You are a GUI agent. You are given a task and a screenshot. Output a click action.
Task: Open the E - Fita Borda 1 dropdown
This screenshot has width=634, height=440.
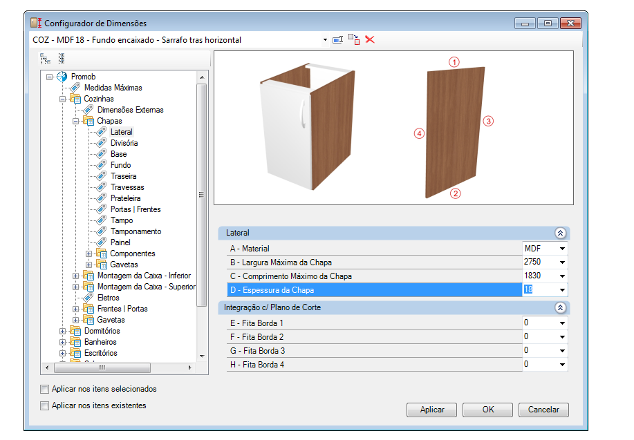point(562,323)
